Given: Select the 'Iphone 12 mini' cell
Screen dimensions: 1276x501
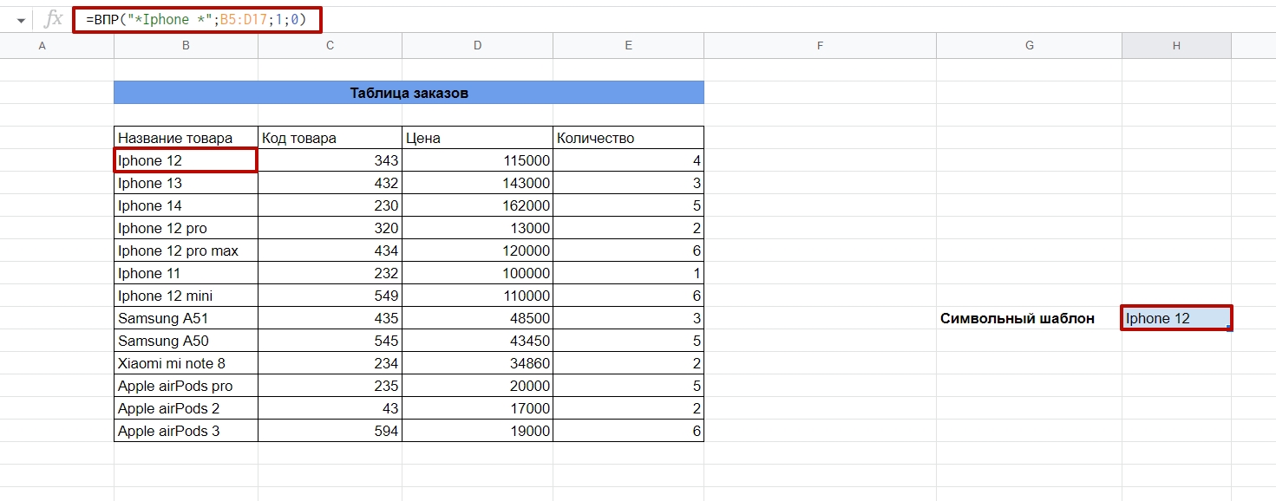Looking at the screenshot, I should pos(186,296).
